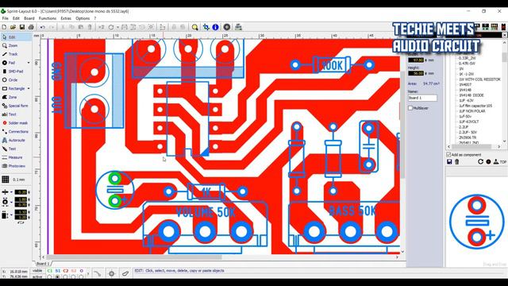Screen dimensions: 508x286
Task: Select the Edit tool in left sidebar
Action: tap(16, 37)
